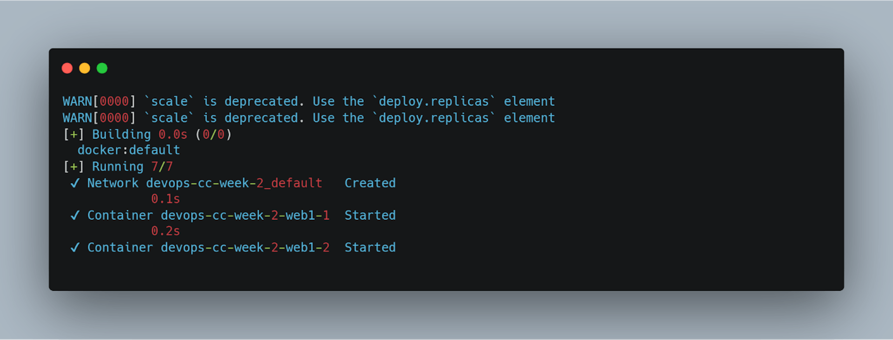
Task: Click the devops-cc-week-2_default network name
Action: (234, 183)
